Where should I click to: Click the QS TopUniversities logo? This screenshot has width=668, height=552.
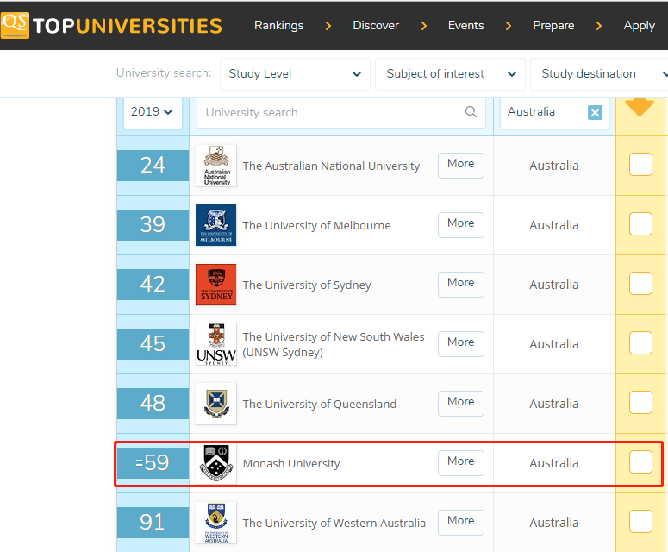tap(112, 25)
